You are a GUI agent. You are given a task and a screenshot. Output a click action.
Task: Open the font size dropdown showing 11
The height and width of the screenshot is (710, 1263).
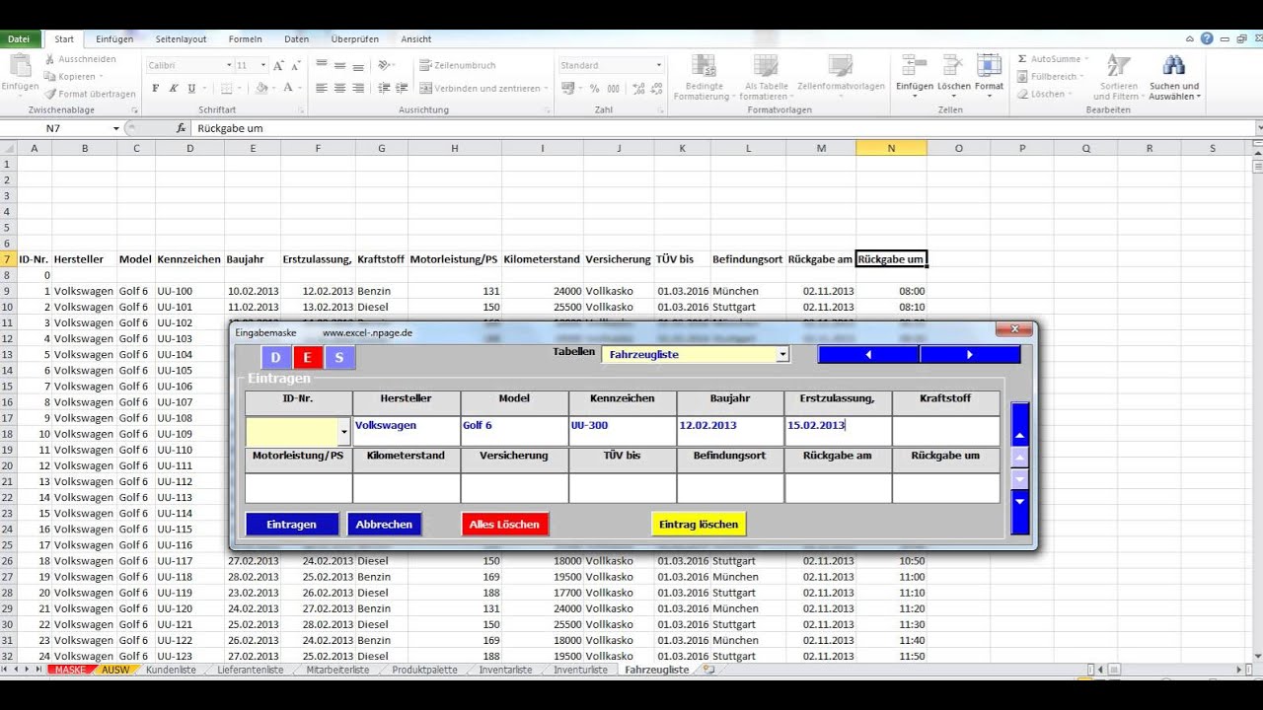tap(263, 65)
